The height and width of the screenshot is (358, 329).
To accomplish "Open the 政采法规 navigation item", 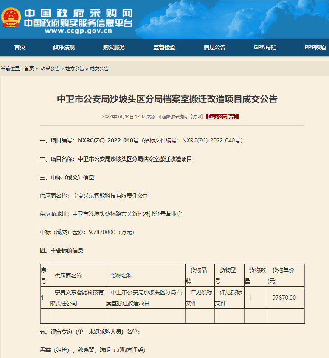I will (x=64, y=47).
